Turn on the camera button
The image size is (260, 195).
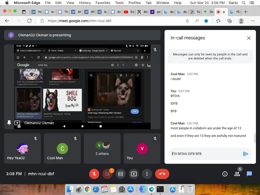(x=107, y=174)
